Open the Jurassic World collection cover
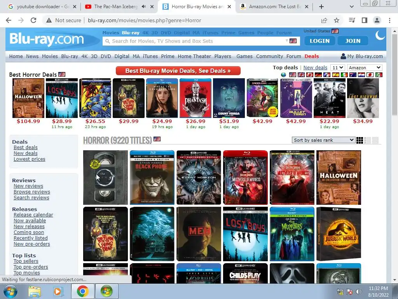The image size is (398, 299). (x=339, y=234)
